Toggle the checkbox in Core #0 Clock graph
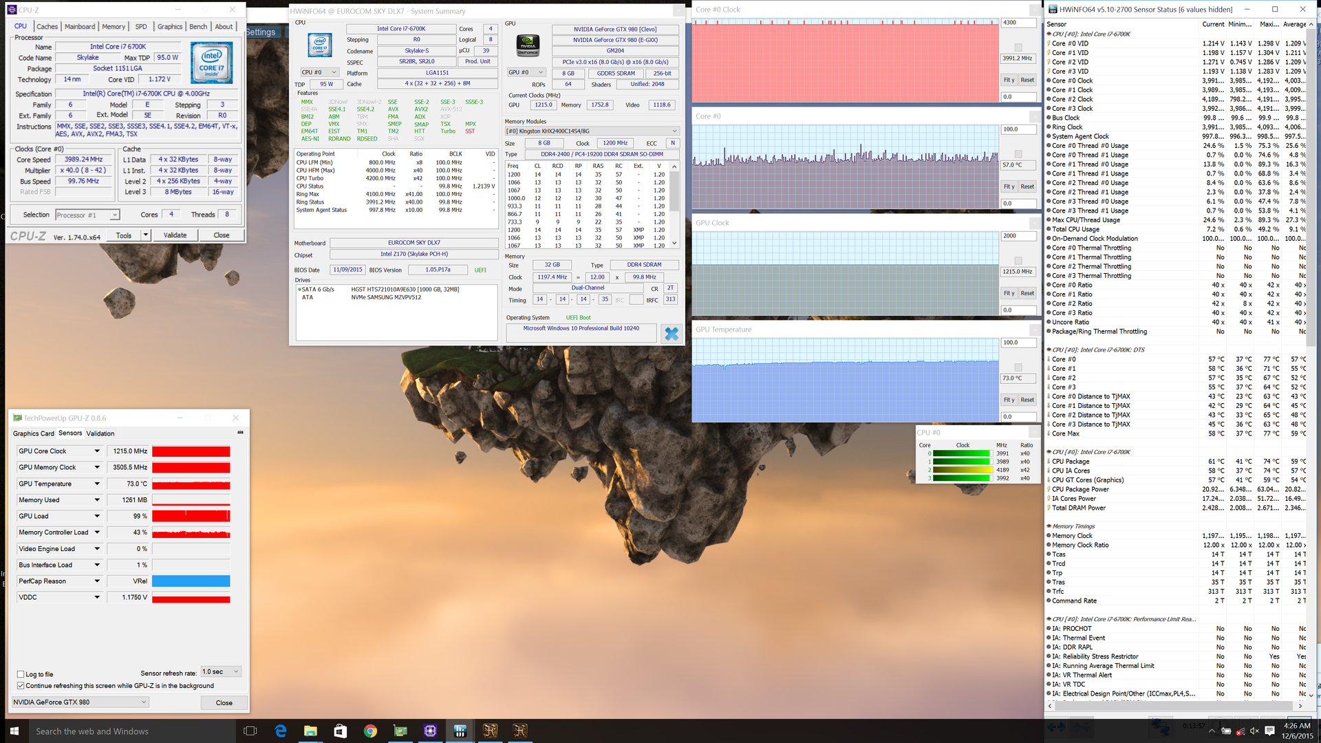 click(1018, 47)
